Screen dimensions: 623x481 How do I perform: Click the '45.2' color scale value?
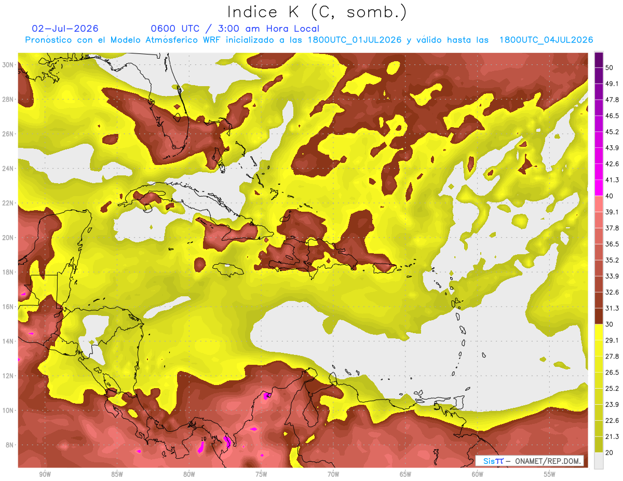click(612, 132)
